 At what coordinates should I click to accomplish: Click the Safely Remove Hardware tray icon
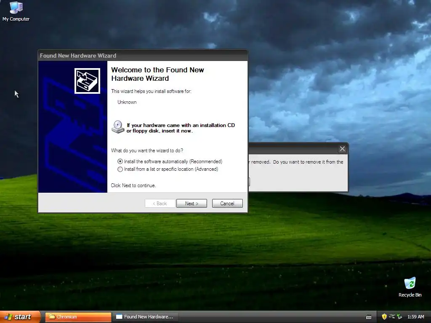399,317
